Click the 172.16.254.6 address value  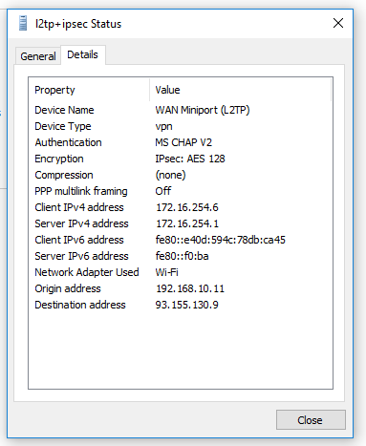tap(187, 207)
